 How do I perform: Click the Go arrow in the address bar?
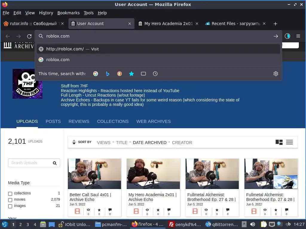[276, 36]
